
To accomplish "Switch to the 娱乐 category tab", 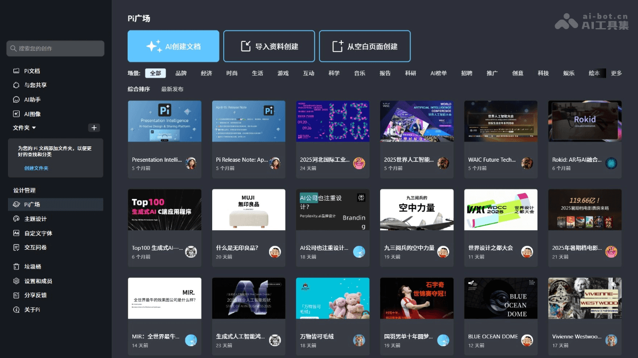I will coord(568,73).
